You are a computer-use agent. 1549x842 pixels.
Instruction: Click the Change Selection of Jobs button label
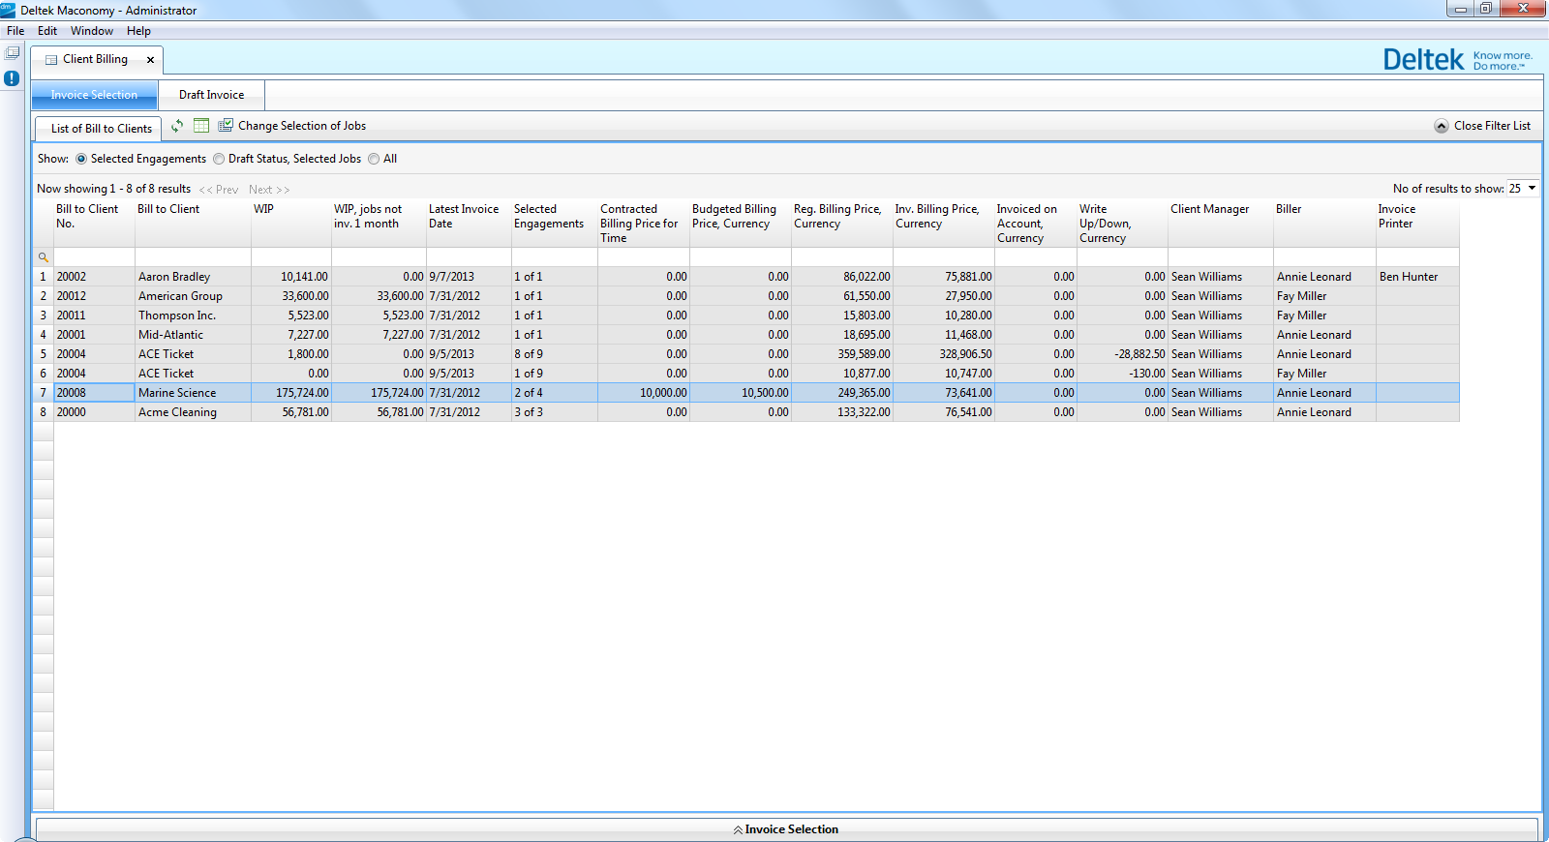302,126
